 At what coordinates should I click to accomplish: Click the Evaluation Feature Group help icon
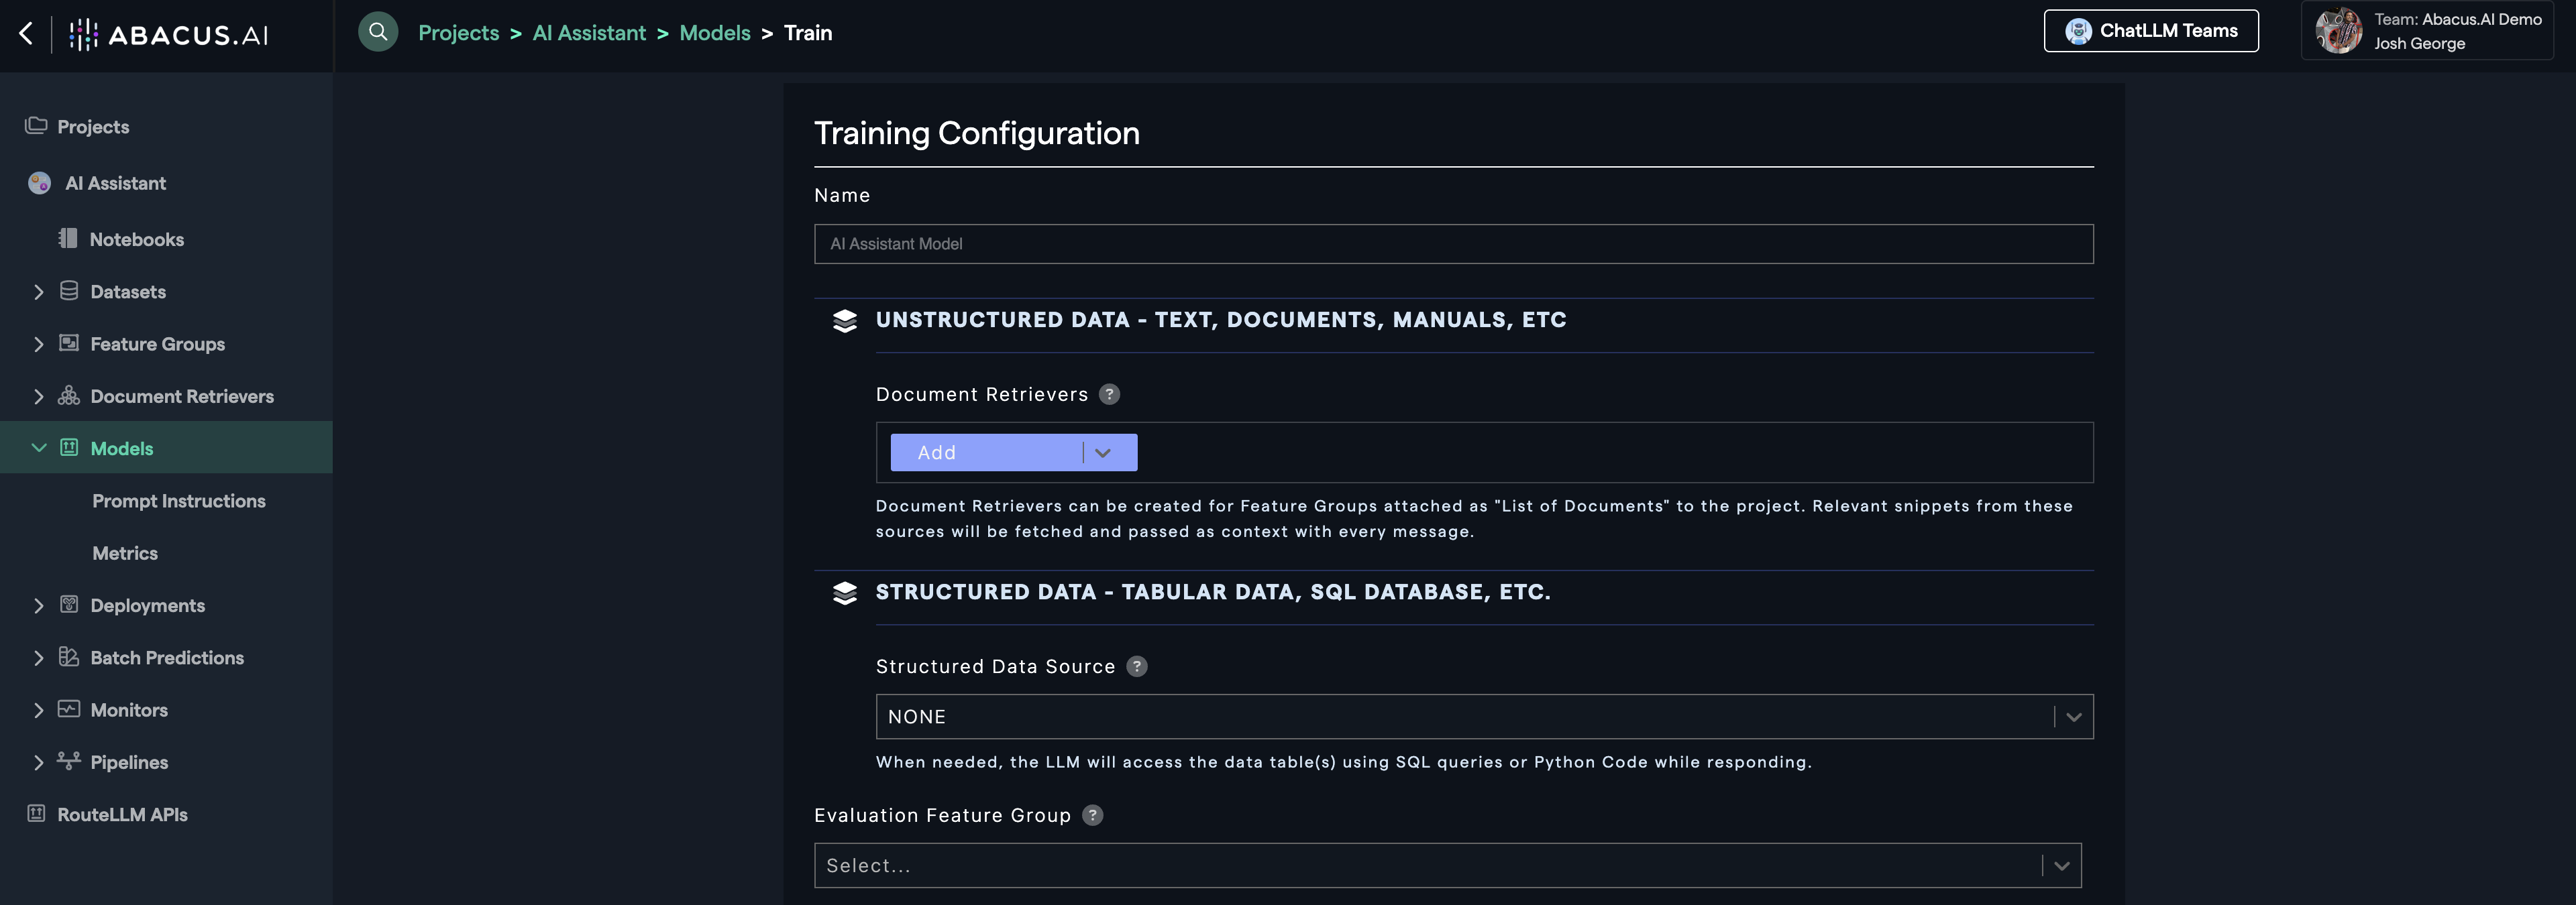click(x=1092, y=815)
